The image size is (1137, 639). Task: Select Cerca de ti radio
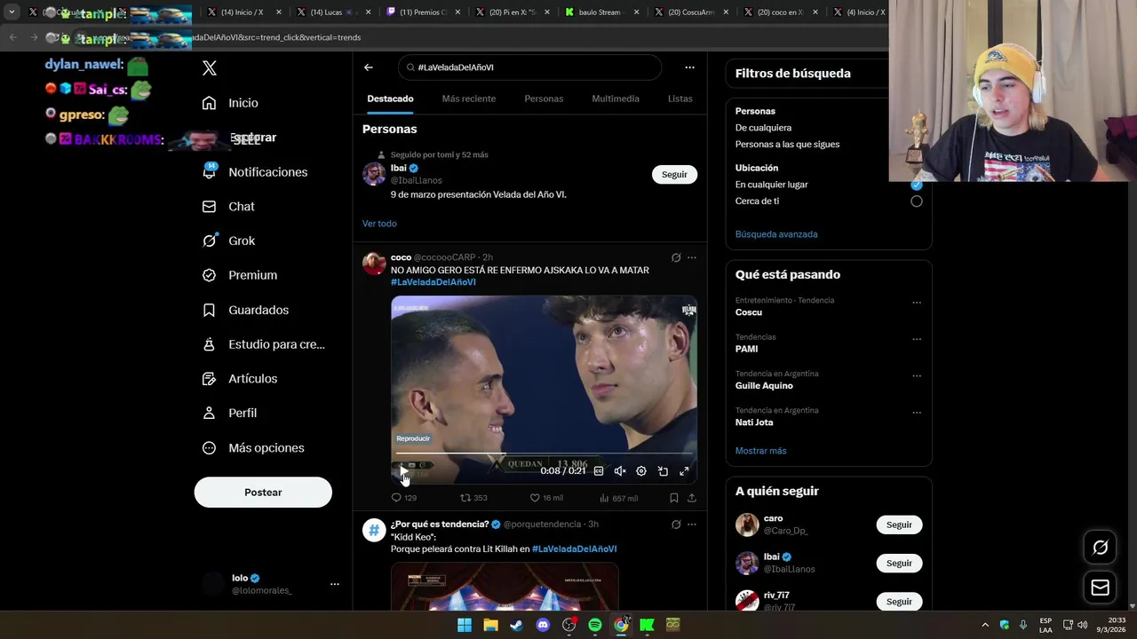(x=916, y=201)
